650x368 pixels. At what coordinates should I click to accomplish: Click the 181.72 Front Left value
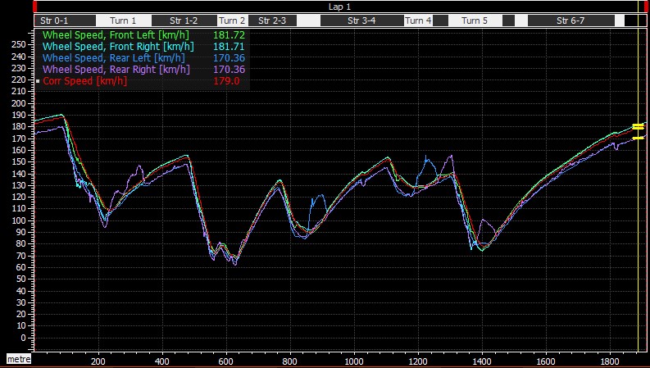tap(229, 35)
